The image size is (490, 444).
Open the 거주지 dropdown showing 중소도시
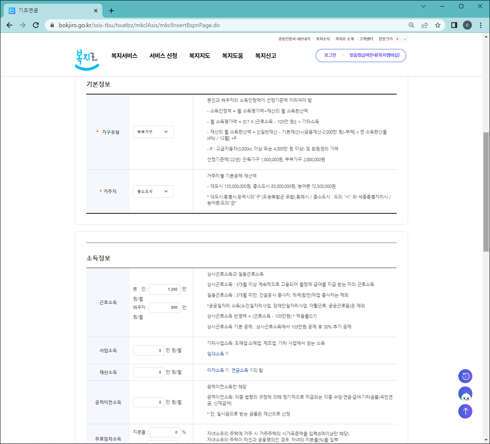click(x=153, y=191)
